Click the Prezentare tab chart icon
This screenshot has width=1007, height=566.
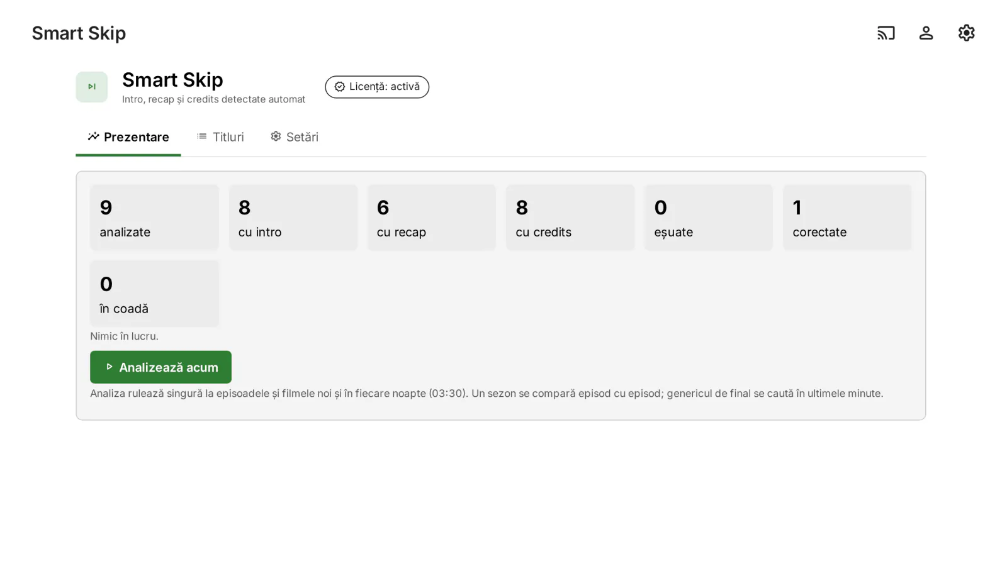click(x=94, y=136)
